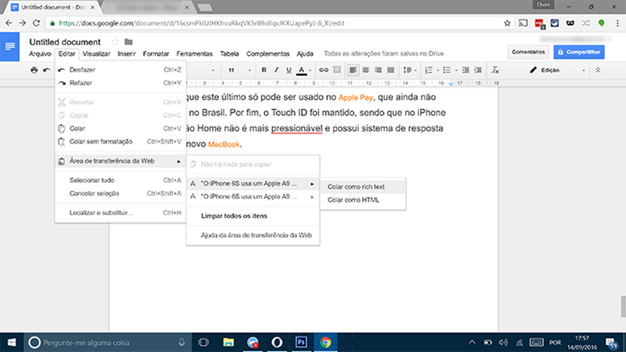Toggle underline formatting
Screen dimensions: 626x352
click(x=288, y=70)
